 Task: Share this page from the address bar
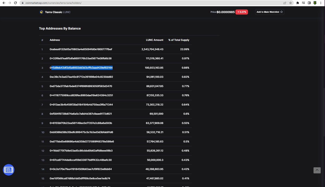[285, 3]
